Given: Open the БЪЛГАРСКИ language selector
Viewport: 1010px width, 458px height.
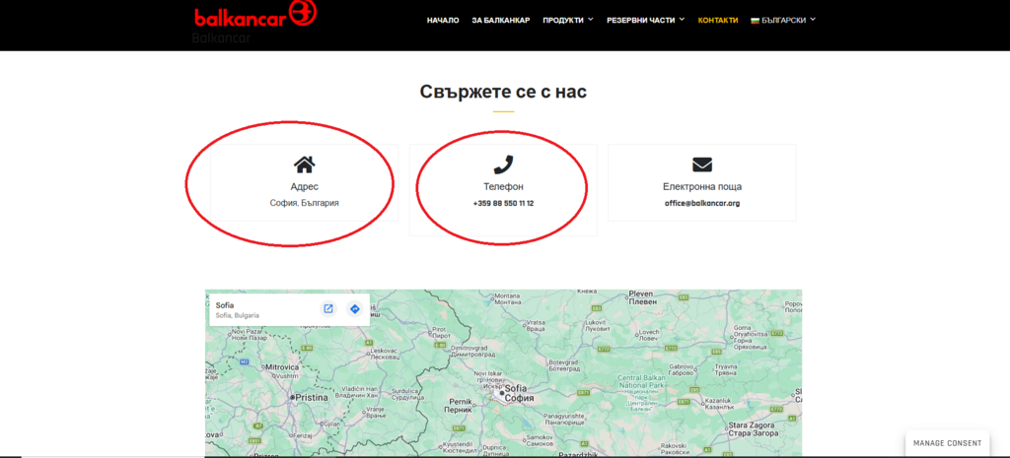Looking at the screenshot, I should (x=783, y=20).
